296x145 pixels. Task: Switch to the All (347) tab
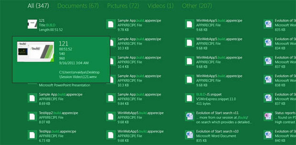(x=38, y=6)
